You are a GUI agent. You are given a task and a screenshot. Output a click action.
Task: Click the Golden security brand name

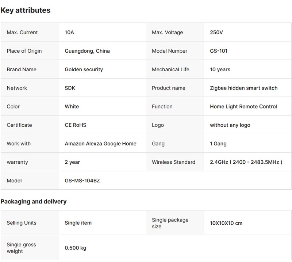84,69
